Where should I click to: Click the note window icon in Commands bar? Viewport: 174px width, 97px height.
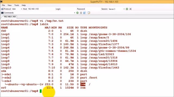89,13
